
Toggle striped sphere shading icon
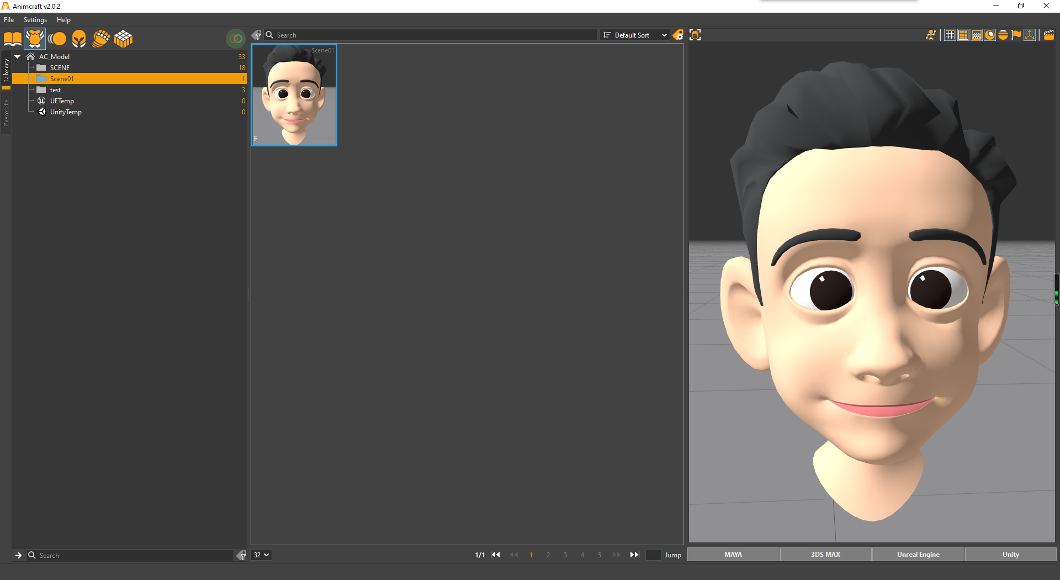[1003, 35]
